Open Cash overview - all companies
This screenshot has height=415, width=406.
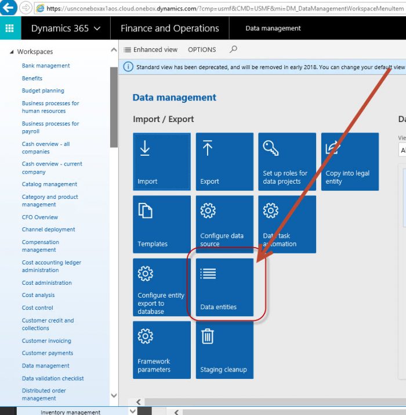[x=46, y=148]
